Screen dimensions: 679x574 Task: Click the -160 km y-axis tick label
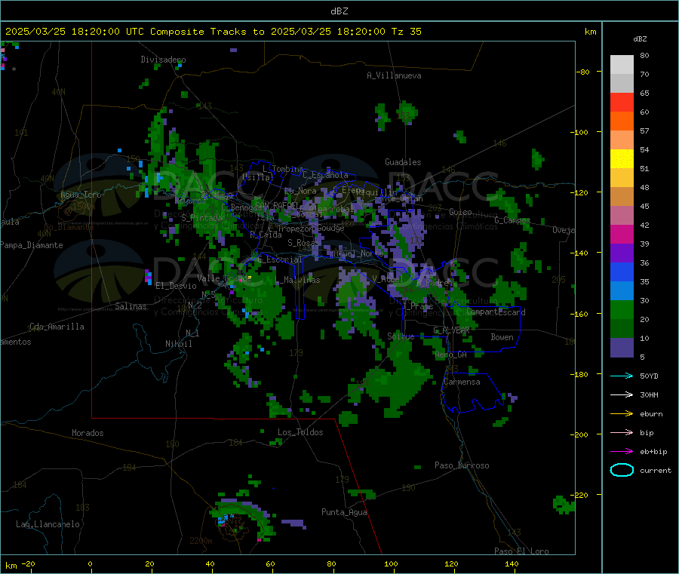(x=581, y=314)
